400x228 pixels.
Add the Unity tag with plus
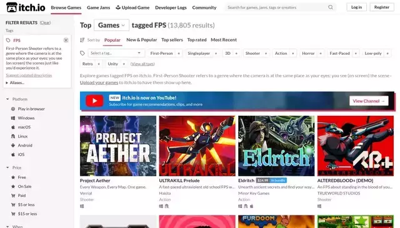click(124, 64)
